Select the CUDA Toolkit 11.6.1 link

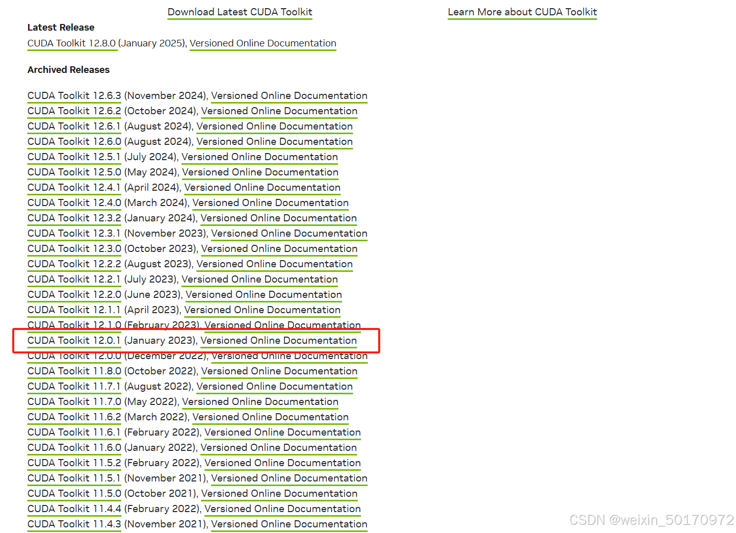pos(74,432)
